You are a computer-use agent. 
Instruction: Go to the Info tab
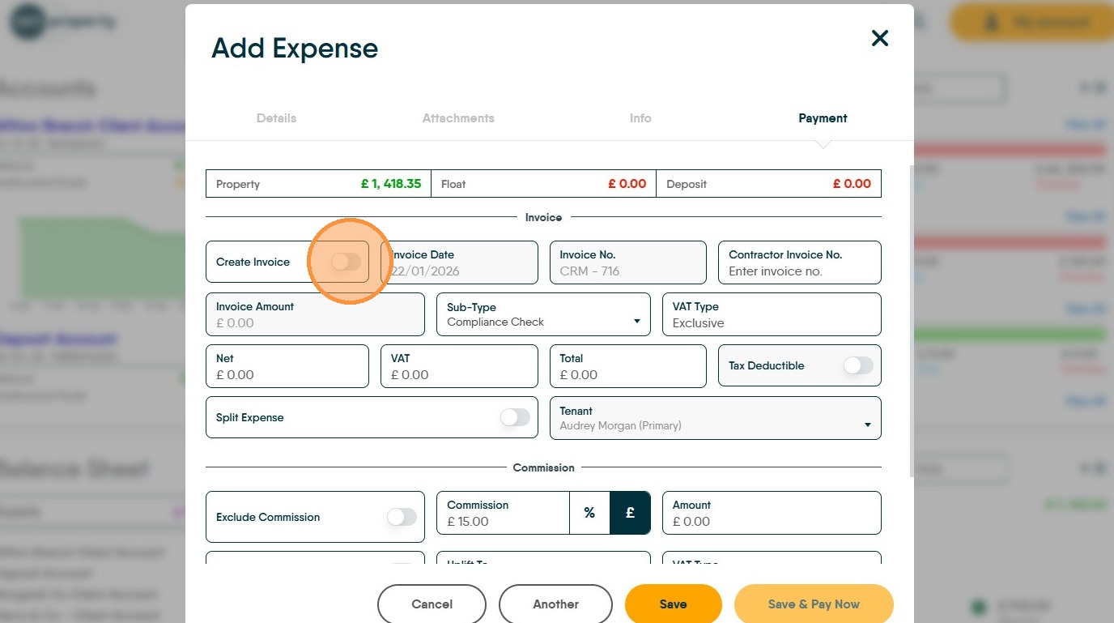[640, 118]
